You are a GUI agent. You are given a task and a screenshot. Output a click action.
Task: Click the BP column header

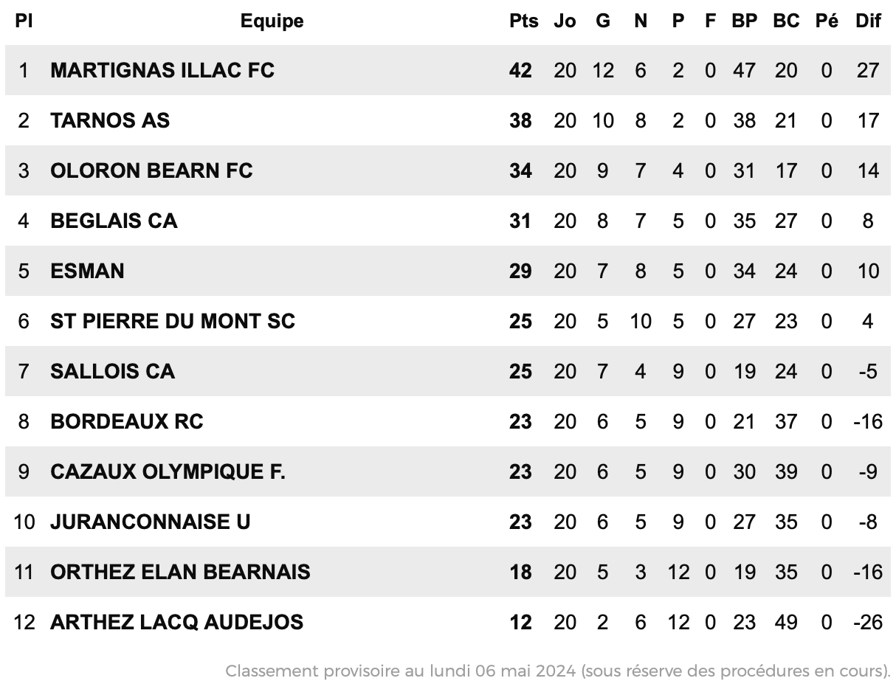click(x=744, y=21)
